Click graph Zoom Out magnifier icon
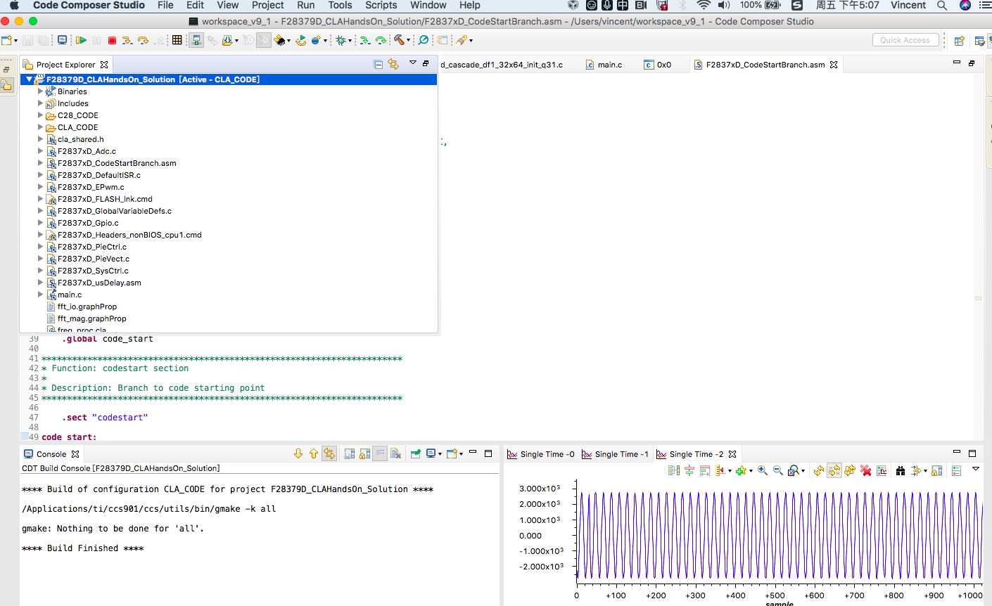Image resolution: width=992 pixels, height=606 pixels. (778, 470)
